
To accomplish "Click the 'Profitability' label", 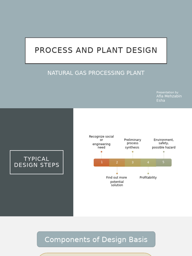I will [148, 177].
